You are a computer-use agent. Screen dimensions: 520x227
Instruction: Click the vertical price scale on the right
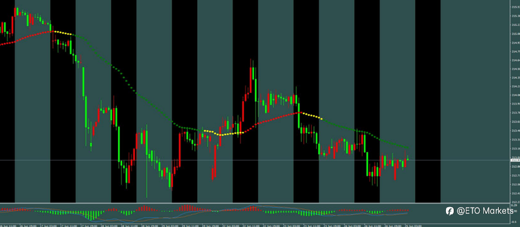pyautogui.click(x=515, y=101)
